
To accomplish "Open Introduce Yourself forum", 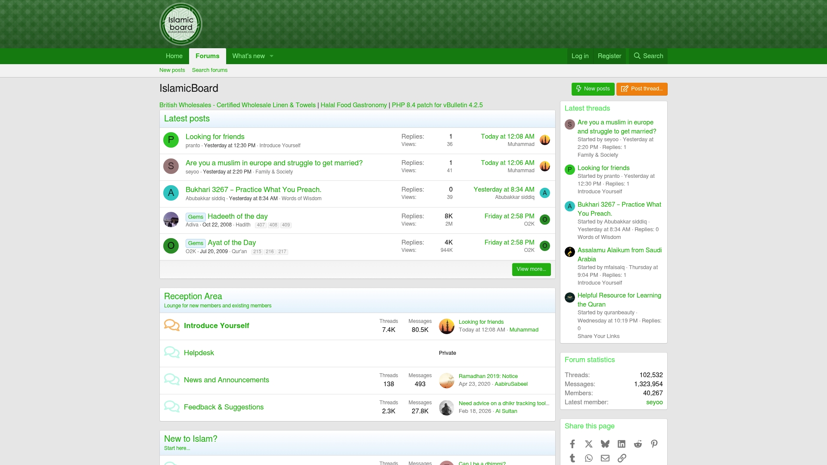I will click(216, 325).
